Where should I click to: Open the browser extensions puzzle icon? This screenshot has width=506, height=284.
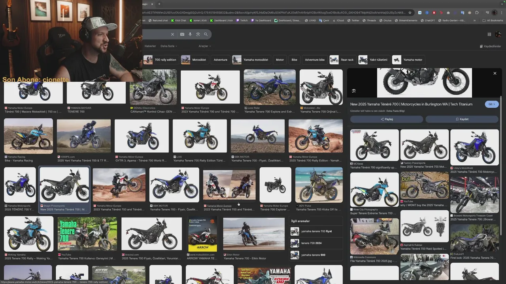(x=477, y=13)
